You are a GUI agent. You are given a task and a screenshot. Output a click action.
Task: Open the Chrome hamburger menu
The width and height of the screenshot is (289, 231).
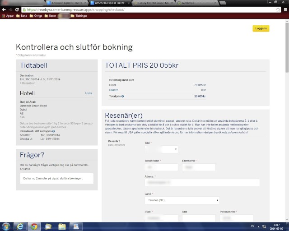point(285,9)
